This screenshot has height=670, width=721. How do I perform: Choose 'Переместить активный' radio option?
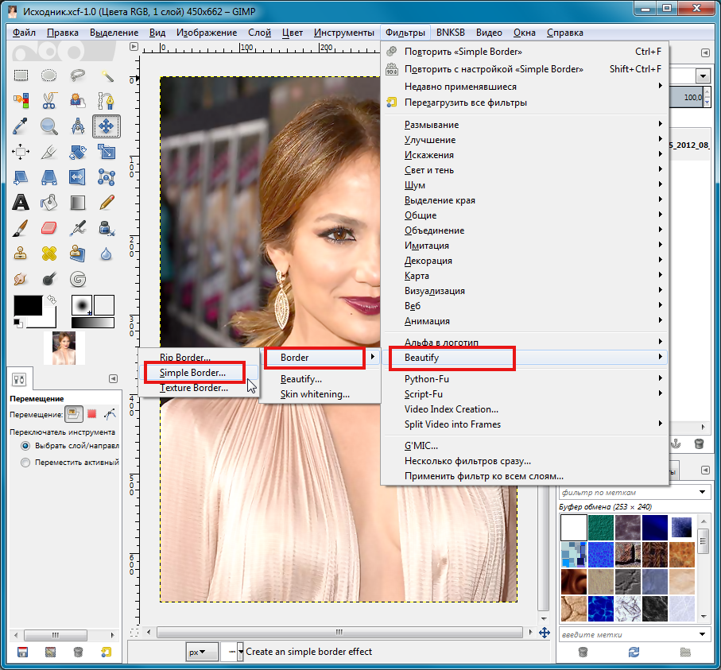tap(69, 462)
